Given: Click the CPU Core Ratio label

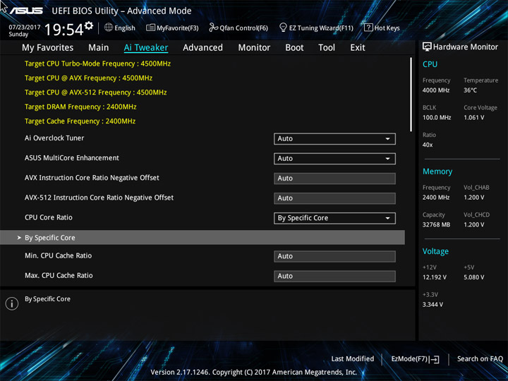Looking at the screenshot, I should tap(49, 217).
